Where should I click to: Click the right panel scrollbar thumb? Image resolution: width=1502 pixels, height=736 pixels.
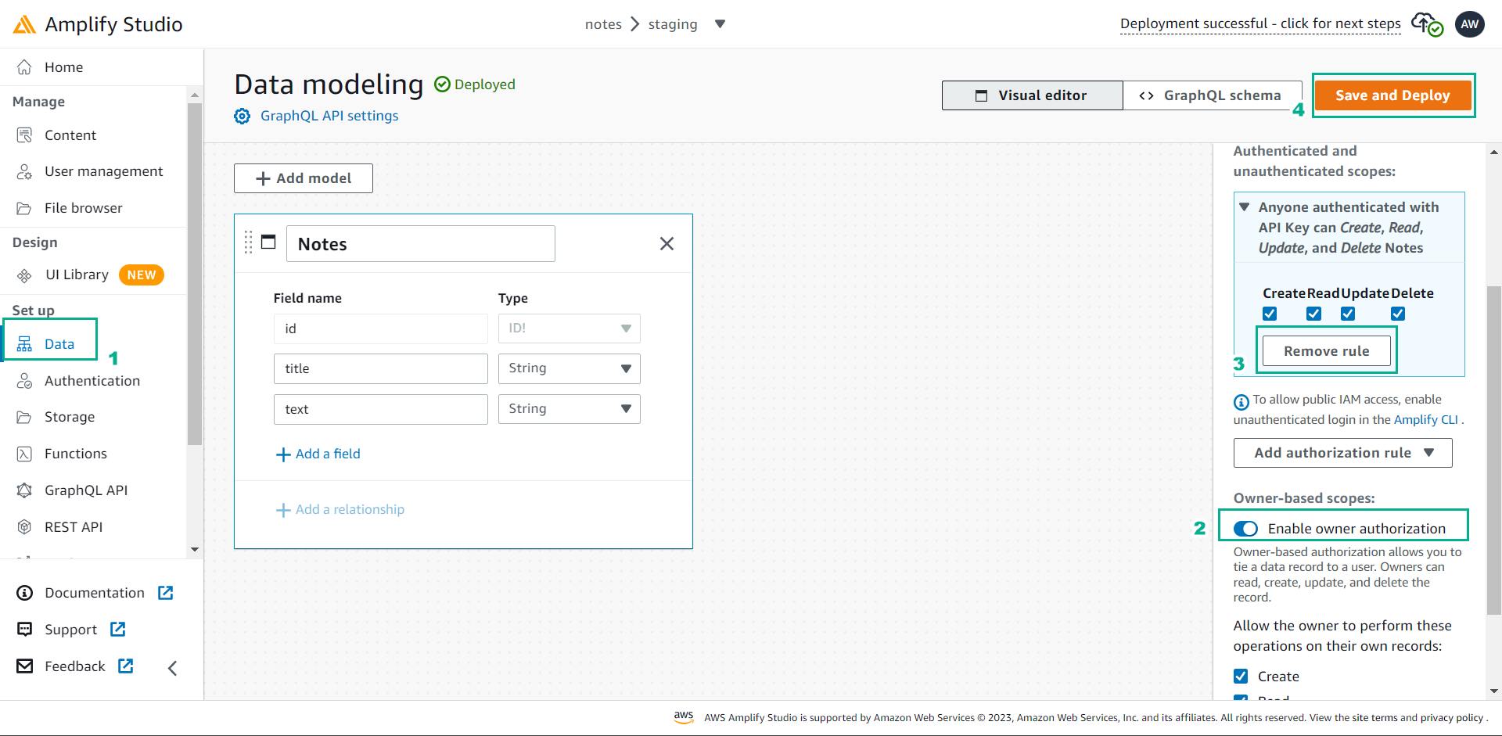coord(1494,451)
